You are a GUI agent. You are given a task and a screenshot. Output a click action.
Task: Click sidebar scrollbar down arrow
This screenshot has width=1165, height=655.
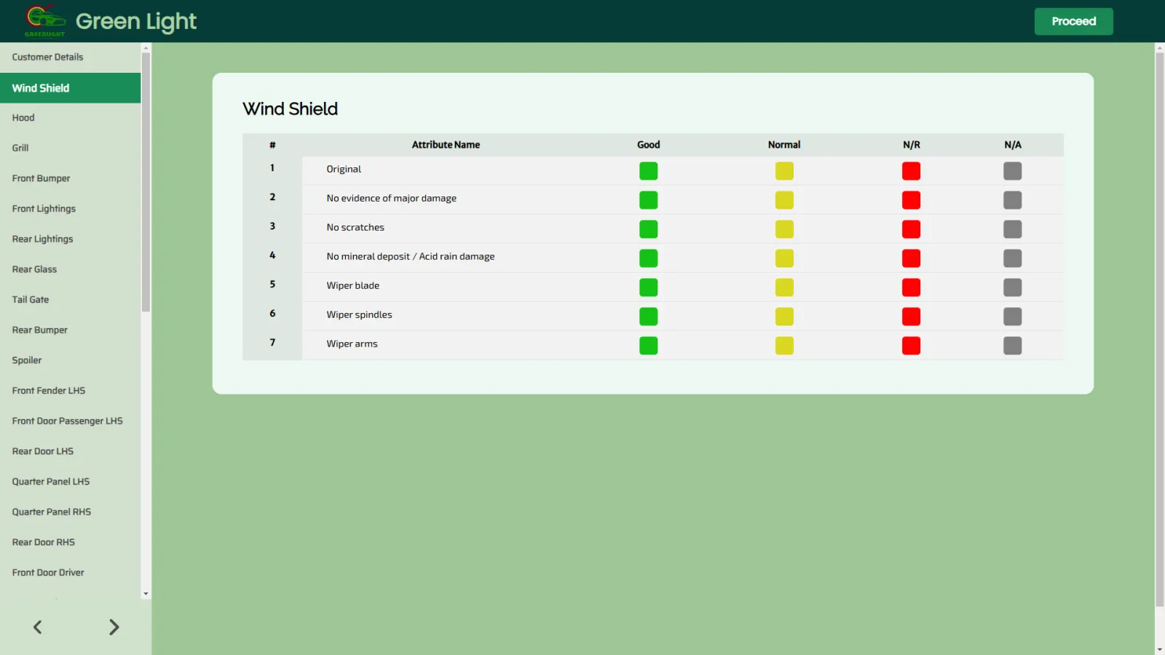[146, 594]
